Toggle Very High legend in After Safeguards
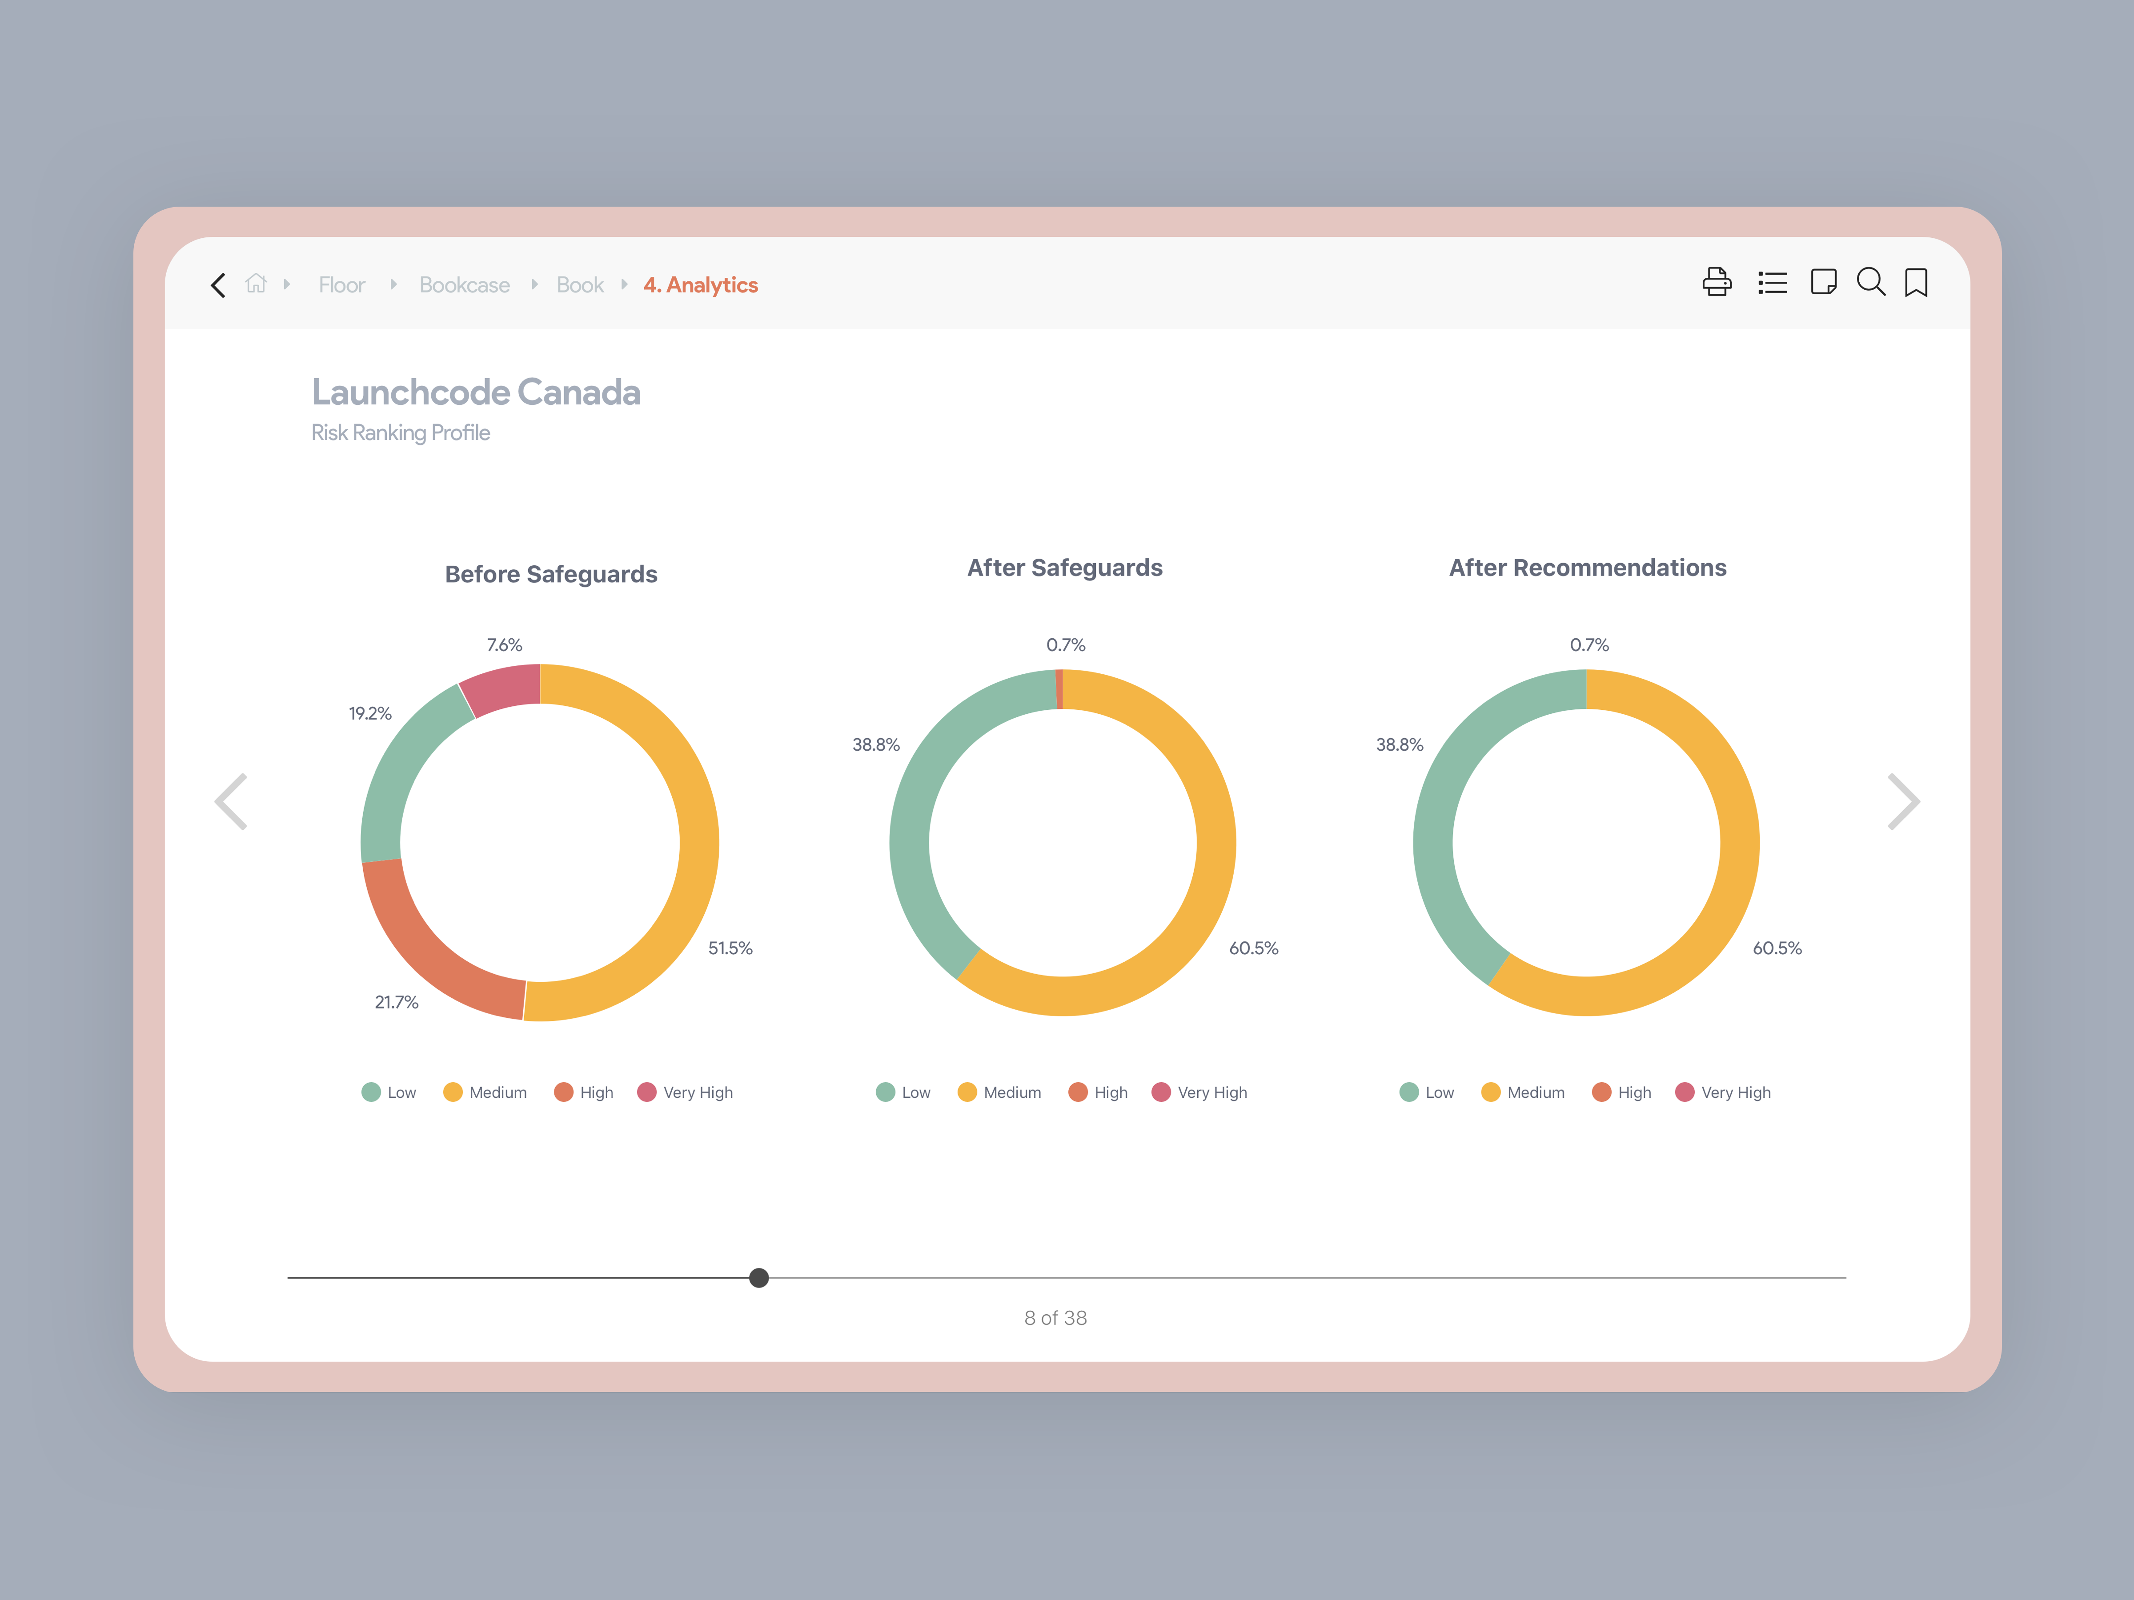Viewport: 2134px width, 1600px height. click(x=1199, y=1092)
